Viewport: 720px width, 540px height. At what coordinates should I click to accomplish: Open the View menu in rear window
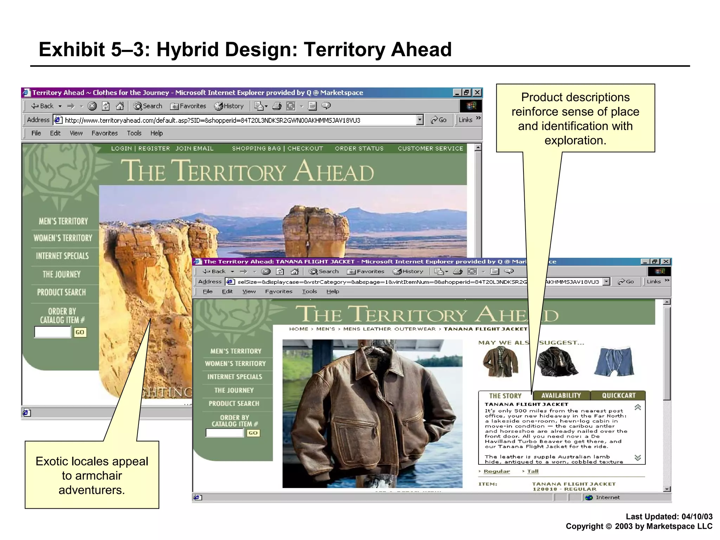click(x=76, y=133)
